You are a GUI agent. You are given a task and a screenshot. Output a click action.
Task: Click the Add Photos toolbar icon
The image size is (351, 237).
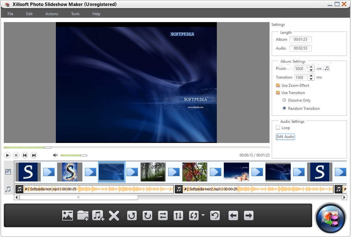coord(67,216)
